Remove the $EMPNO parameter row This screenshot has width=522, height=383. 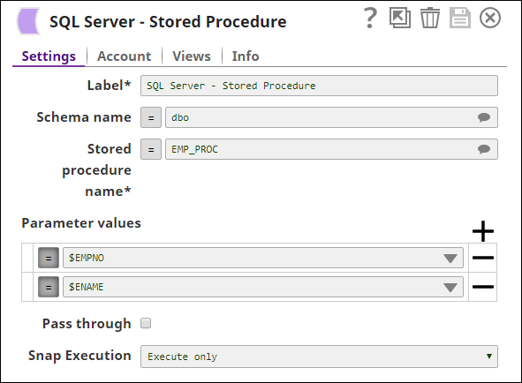click(483, 258)
